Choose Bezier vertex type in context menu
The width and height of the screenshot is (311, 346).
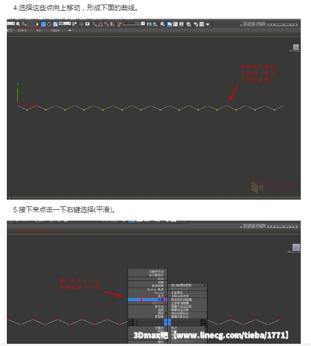159,293
